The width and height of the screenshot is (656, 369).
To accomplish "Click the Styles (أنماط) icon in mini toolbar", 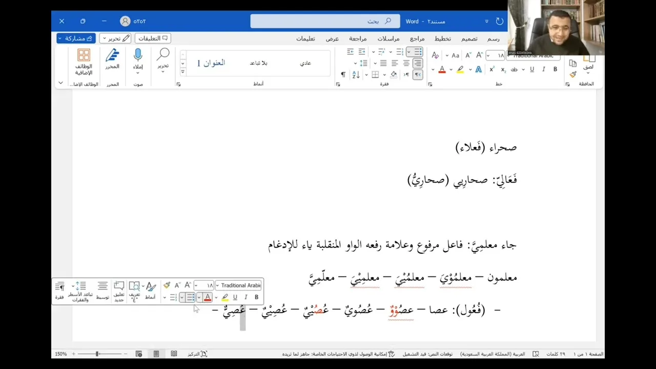I will [x=151, y=290].
